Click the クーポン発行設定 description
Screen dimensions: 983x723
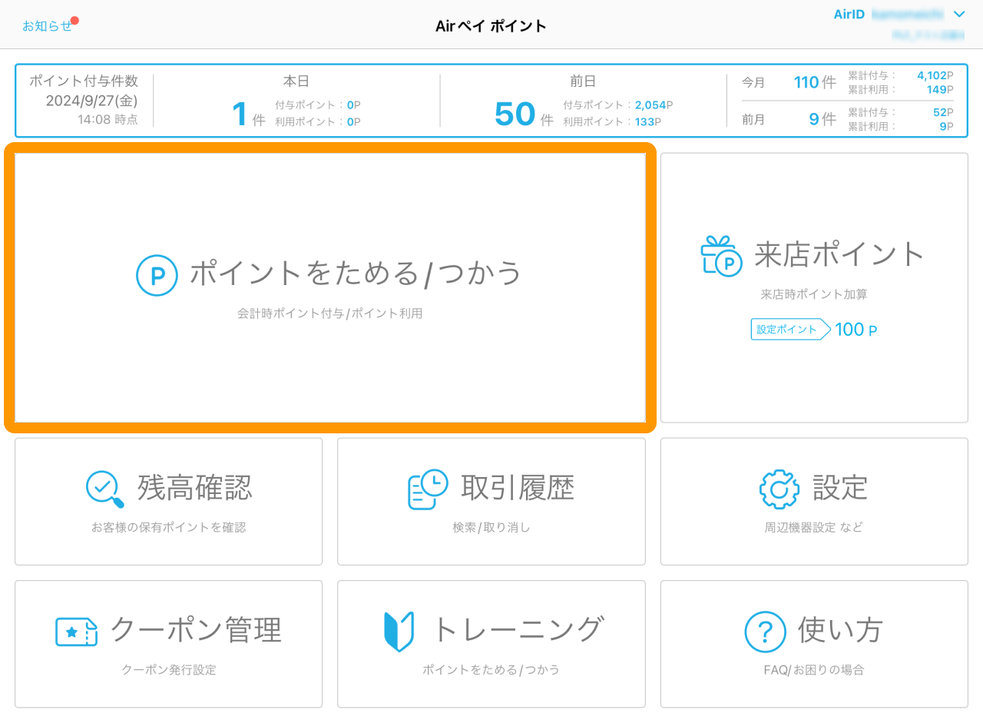pyautogui.click(x=169, y=670)
